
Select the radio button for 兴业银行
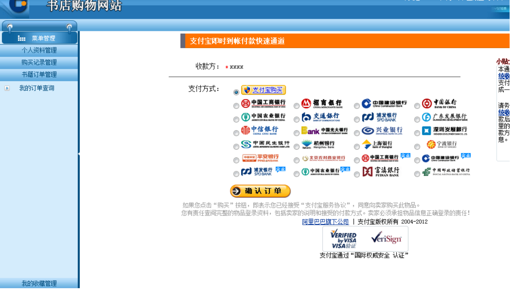pos(356,133)
